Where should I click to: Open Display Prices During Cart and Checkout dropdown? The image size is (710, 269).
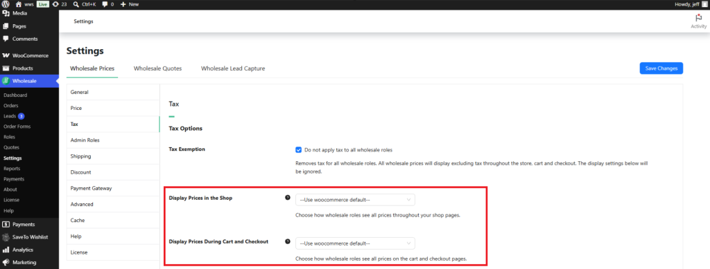coord(355,243)
